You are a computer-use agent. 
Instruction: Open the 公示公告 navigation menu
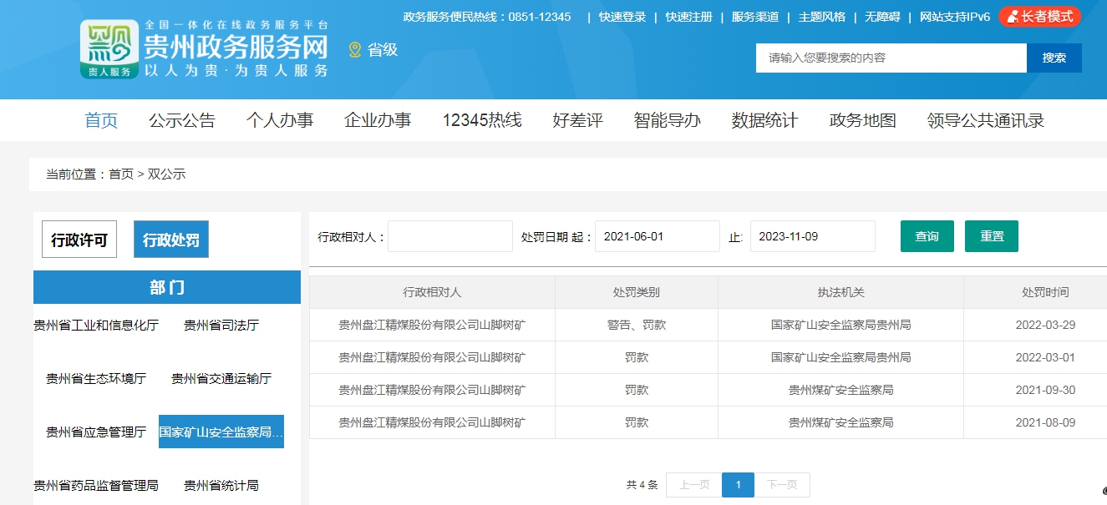[182, 120]
